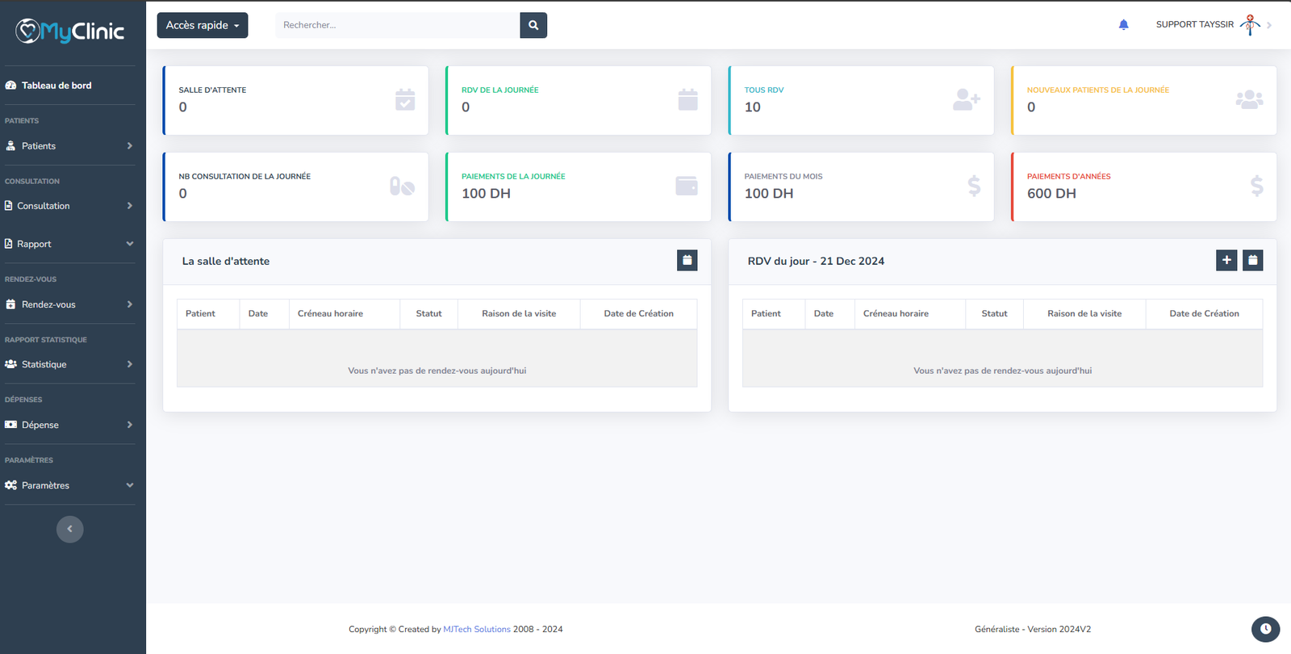Open Tableau de bord in sidebar
The height and width of the screenshot is (654, 1291).
56,86
